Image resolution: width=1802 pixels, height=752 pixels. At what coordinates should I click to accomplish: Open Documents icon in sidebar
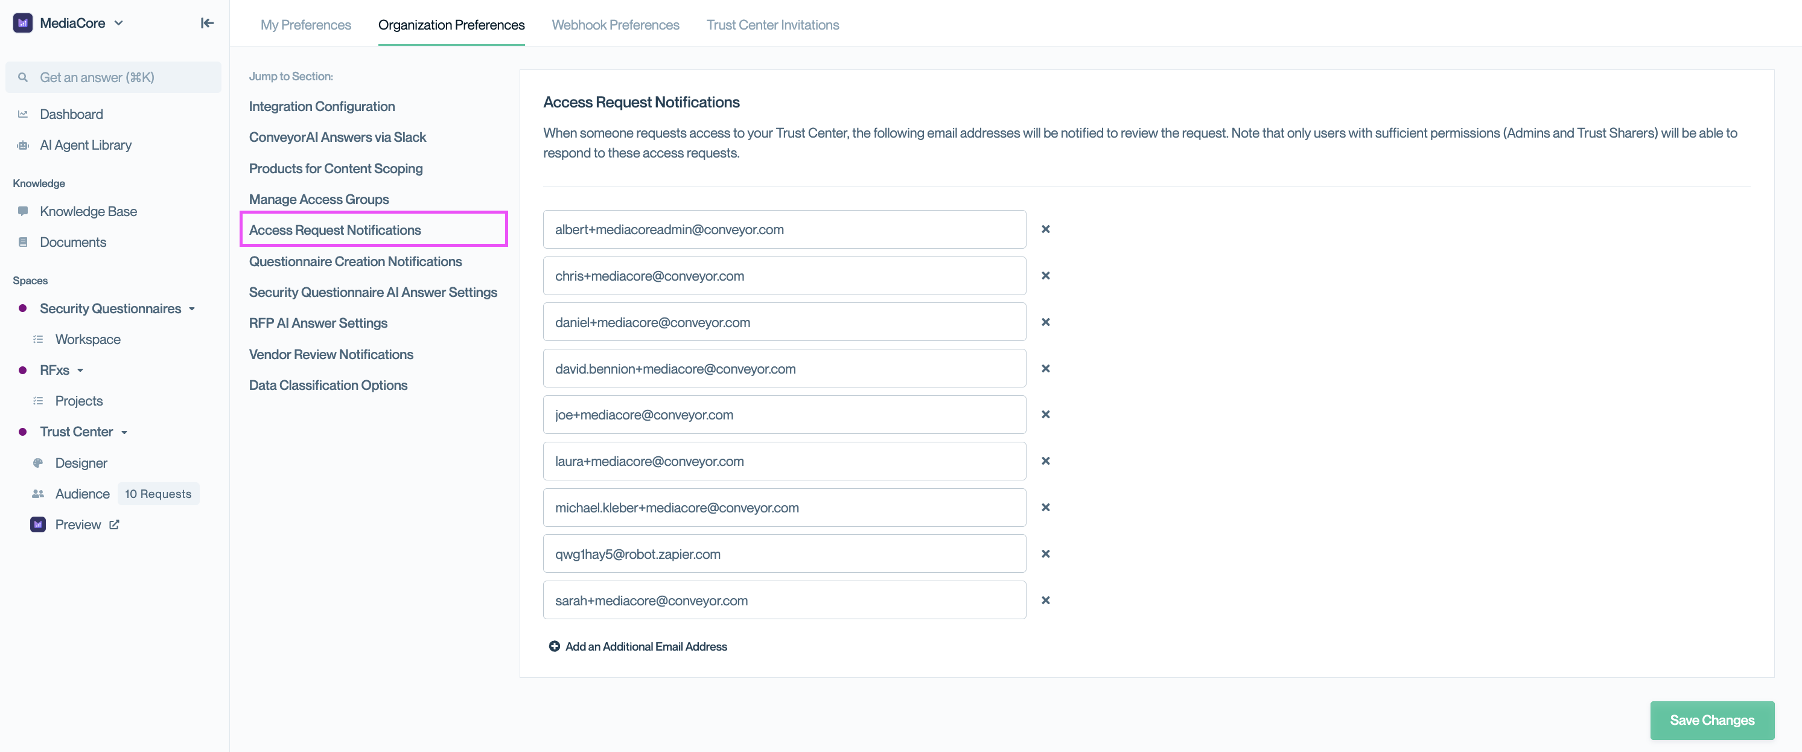[x=23, y=242]
